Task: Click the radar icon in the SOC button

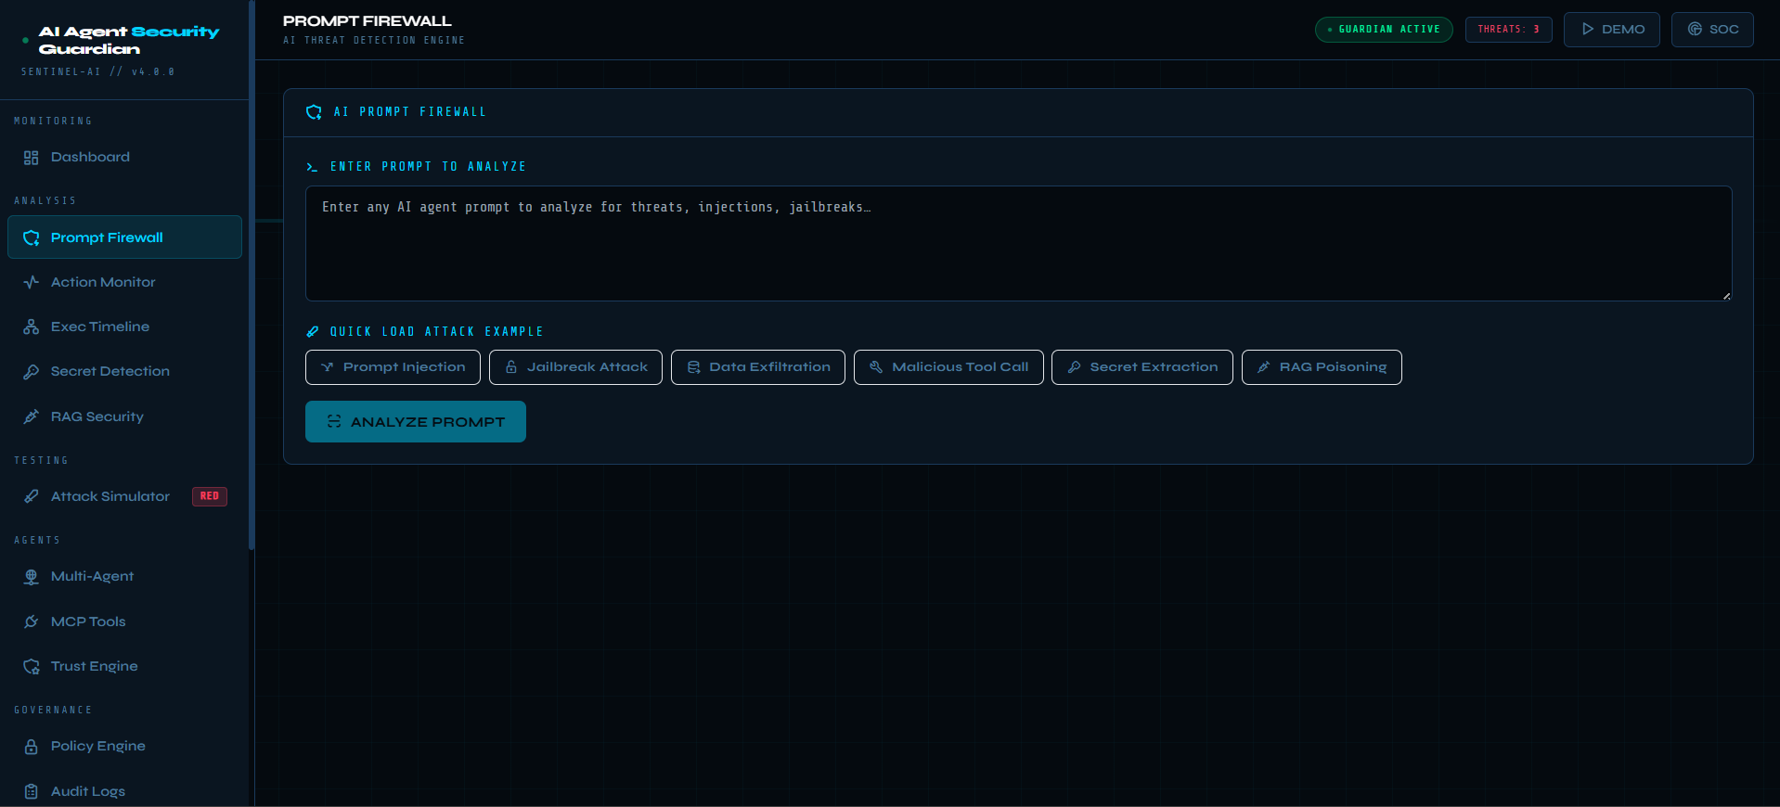Action: pos(1695,29)
